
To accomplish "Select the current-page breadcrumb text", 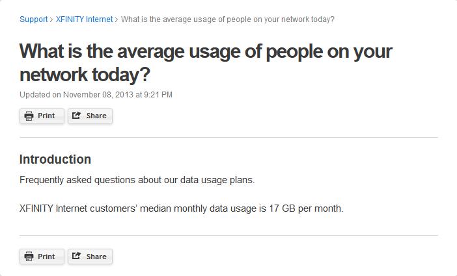I will point(228,19).
